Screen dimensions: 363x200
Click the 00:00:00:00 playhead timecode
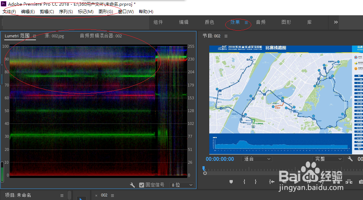pyautogui.click(x=220, y=159)
